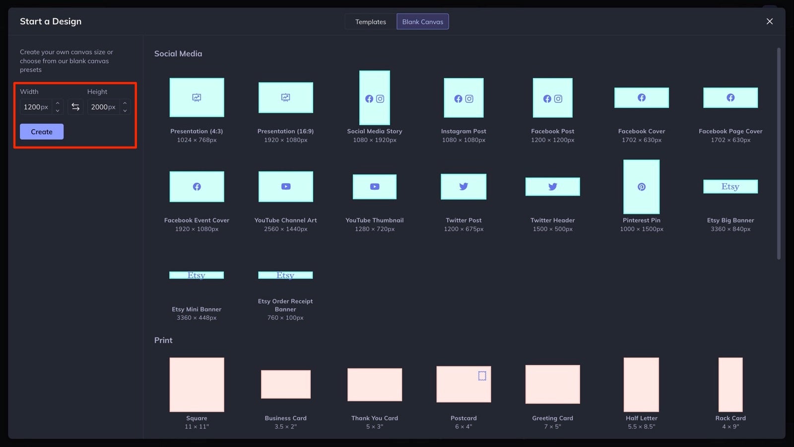Viewport: 794px width, 447px height.
Task: Select the Instagram Post preset
Action: pyautogui.click(x=463, y=98)
